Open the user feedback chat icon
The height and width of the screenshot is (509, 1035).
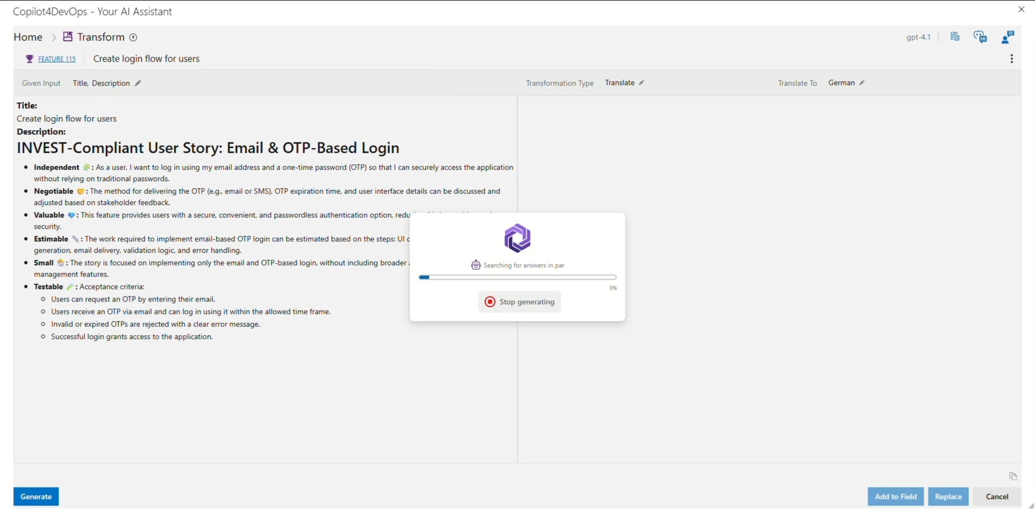coord(1008,37)
